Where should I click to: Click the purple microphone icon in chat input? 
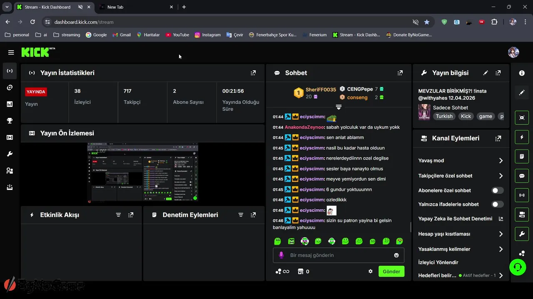(x=281, y=255)
